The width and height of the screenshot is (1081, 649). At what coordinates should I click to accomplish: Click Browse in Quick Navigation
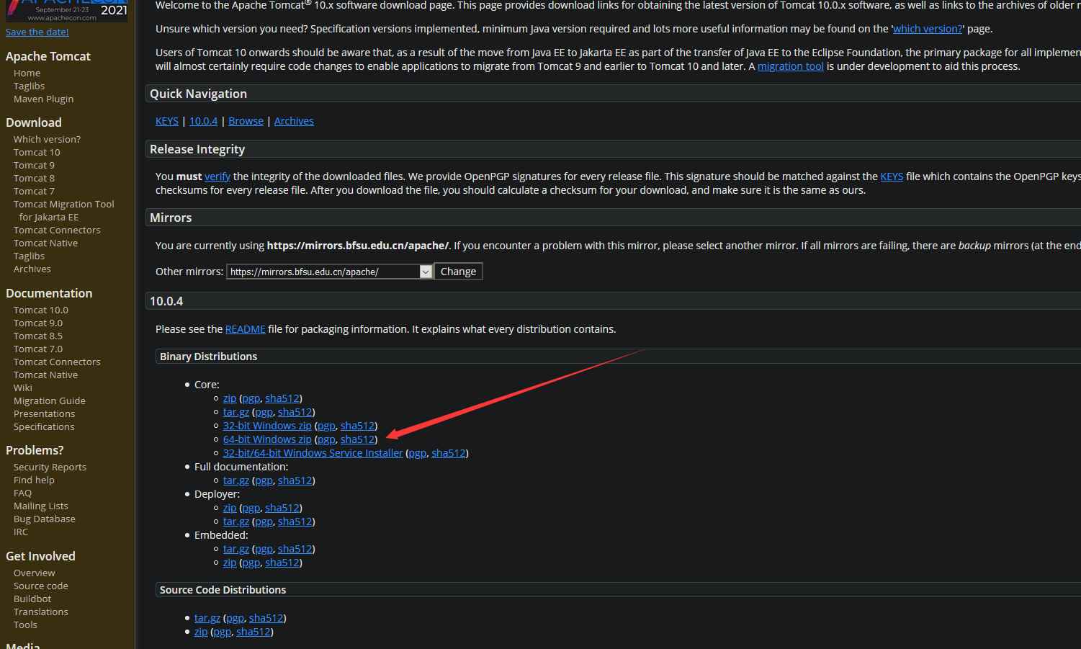(x=246, y=121)
